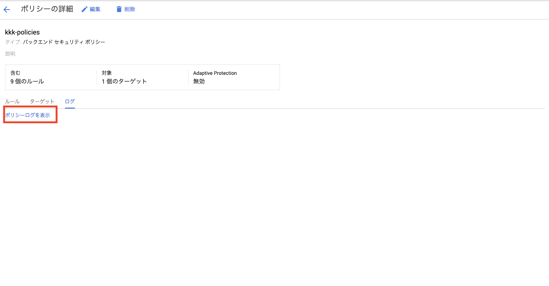The image size is (549, 286).
Task: Open the ターゲット tab
Action: click(42, 101)
